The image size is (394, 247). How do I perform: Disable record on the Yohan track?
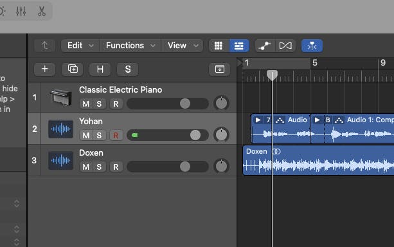click(116, 135)
